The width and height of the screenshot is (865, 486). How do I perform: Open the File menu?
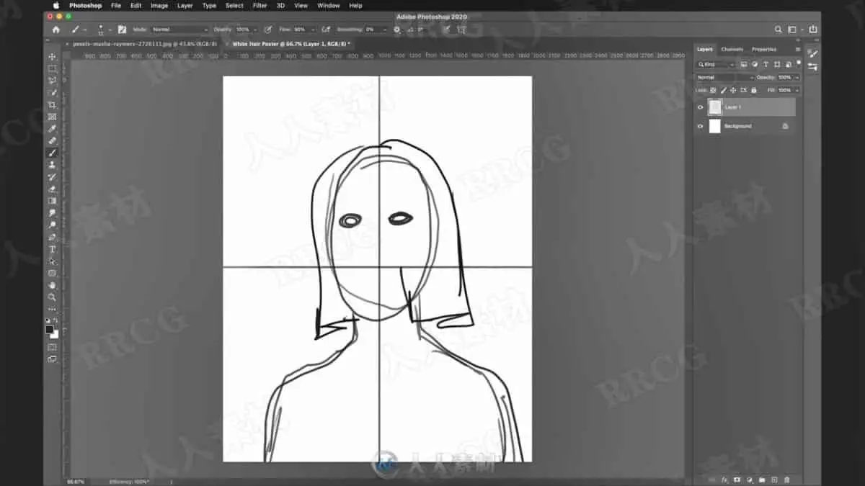(115, 5)
